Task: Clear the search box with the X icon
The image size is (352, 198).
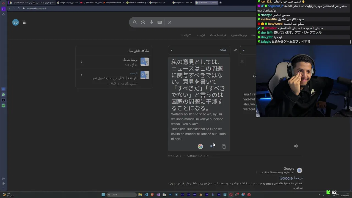Action: [170, 22]
